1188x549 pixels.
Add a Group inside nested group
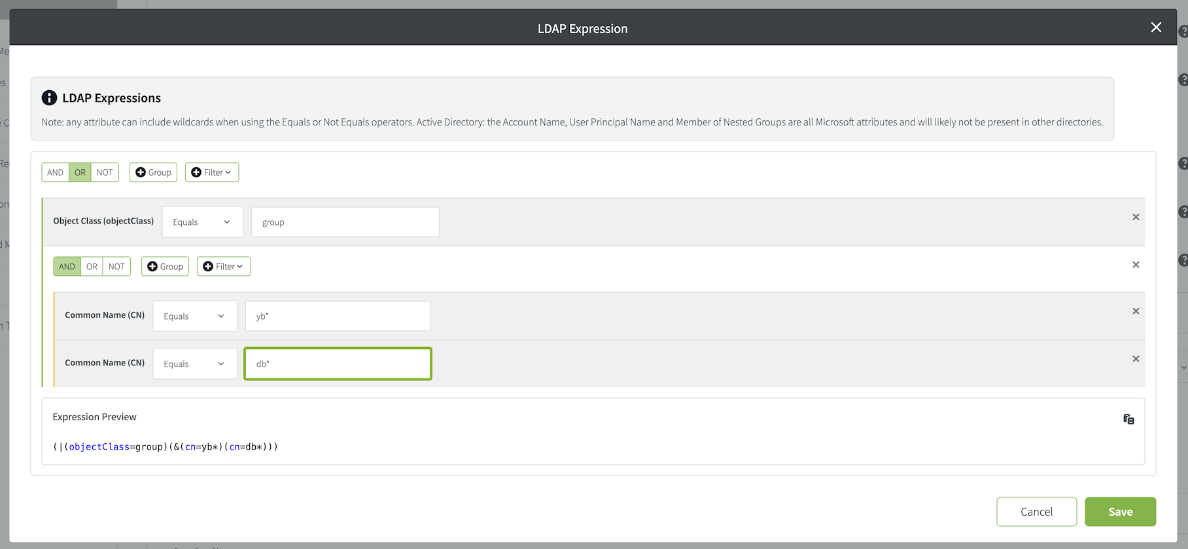(165, 267)
